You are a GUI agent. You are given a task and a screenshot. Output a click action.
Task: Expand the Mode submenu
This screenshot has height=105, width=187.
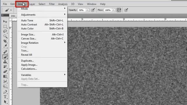point(42,9)
